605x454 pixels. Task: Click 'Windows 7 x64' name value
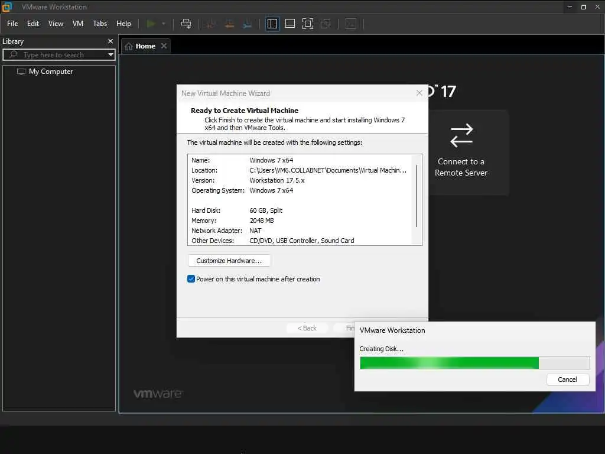coord(271,160)
